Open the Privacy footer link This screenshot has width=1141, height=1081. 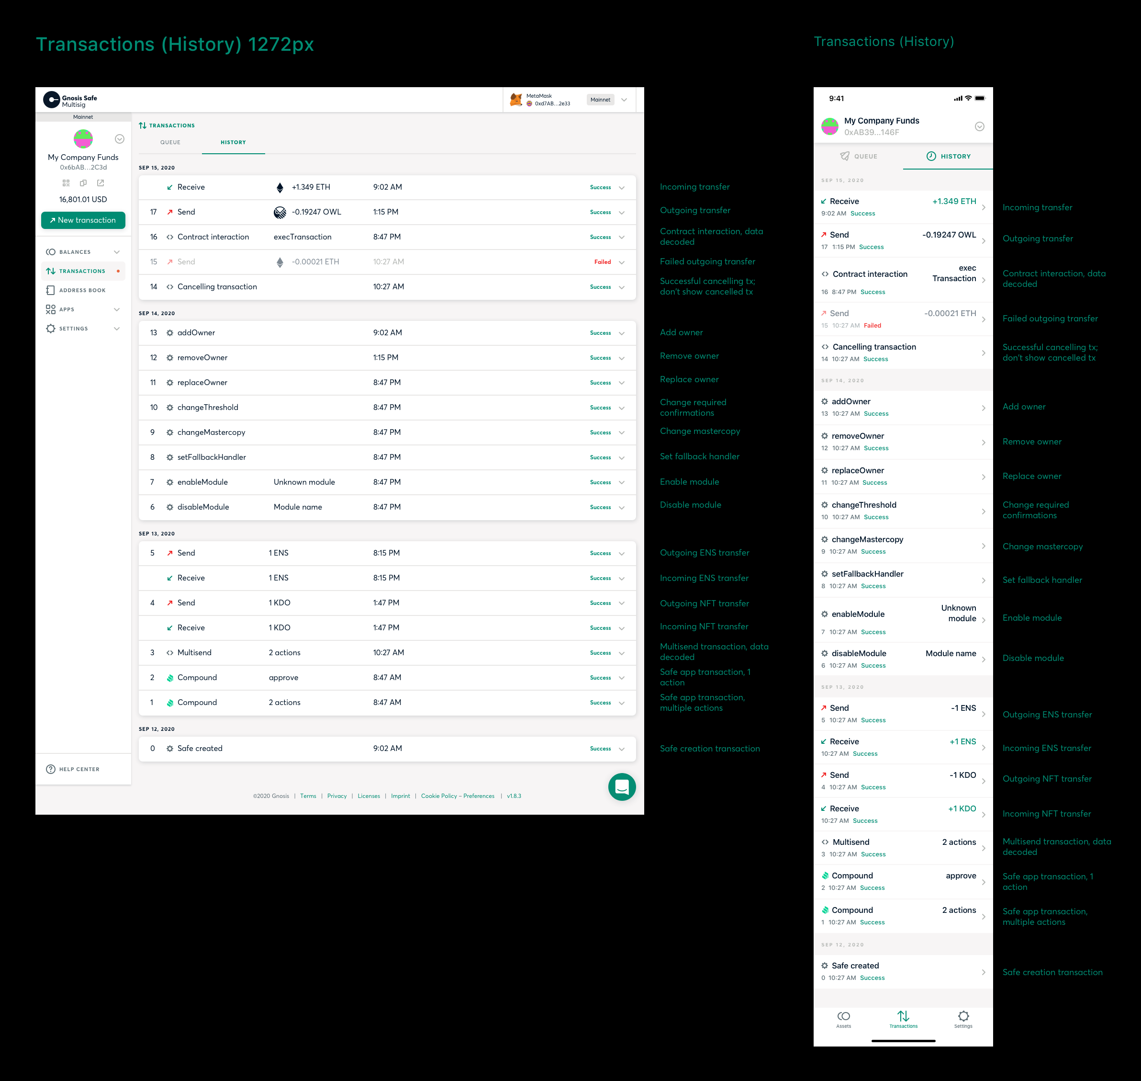[337, 796]
